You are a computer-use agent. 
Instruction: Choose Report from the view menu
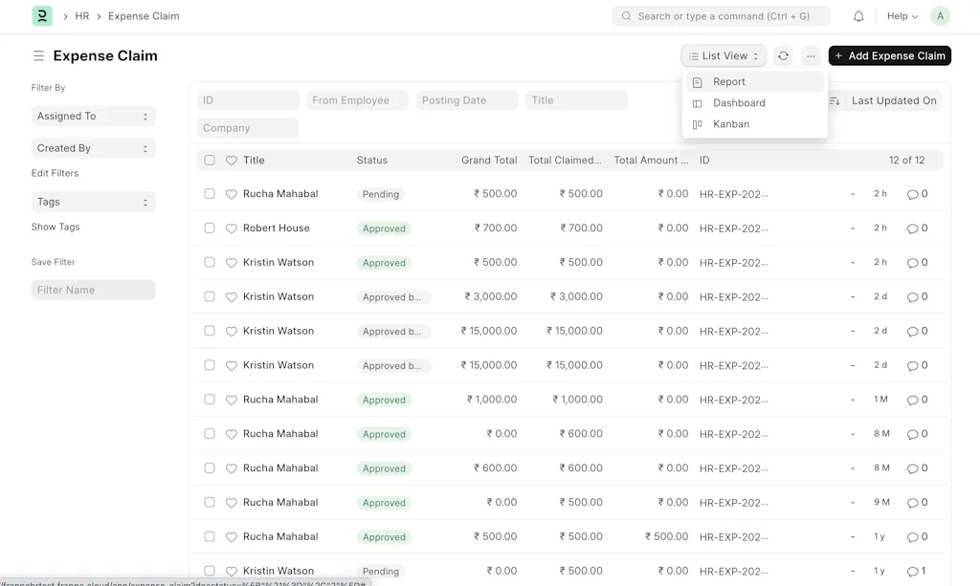pos(729,82)
